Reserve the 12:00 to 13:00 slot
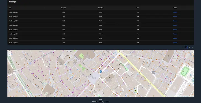 (175, 21)
